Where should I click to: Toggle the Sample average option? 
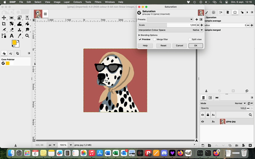coord(212,21)
